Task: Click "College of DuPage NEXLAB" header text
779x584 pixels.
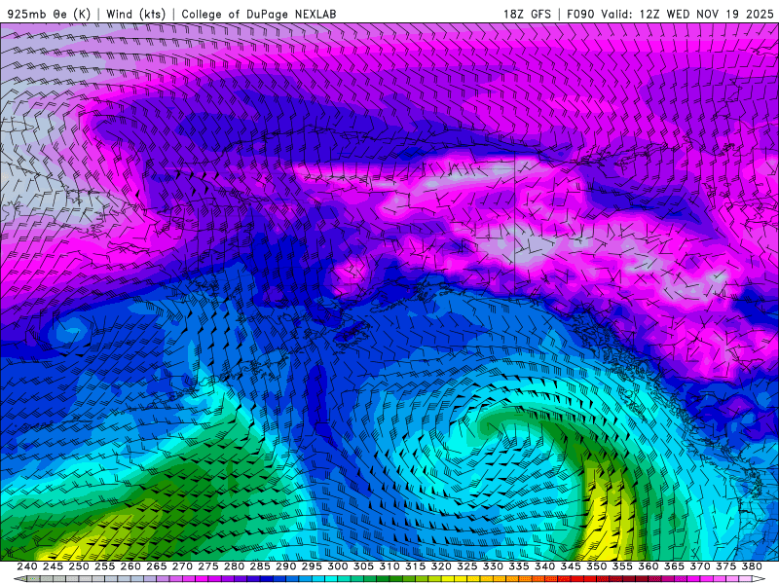Action: pyautogui.click(x=258, y=14)
